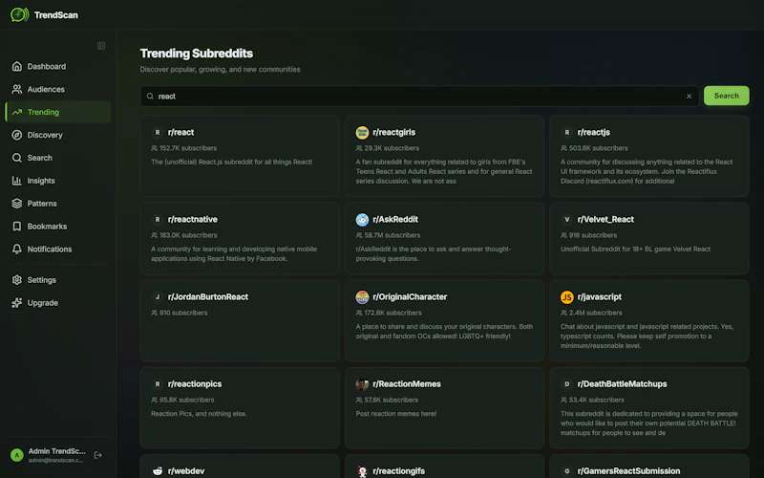Click the Admin TrendSc... account name
This screenshot has height=478, width=764.
pos(56,451)
